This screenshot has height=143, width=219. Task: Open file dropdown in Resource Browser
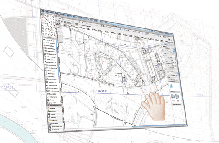[x=173, y=76]
